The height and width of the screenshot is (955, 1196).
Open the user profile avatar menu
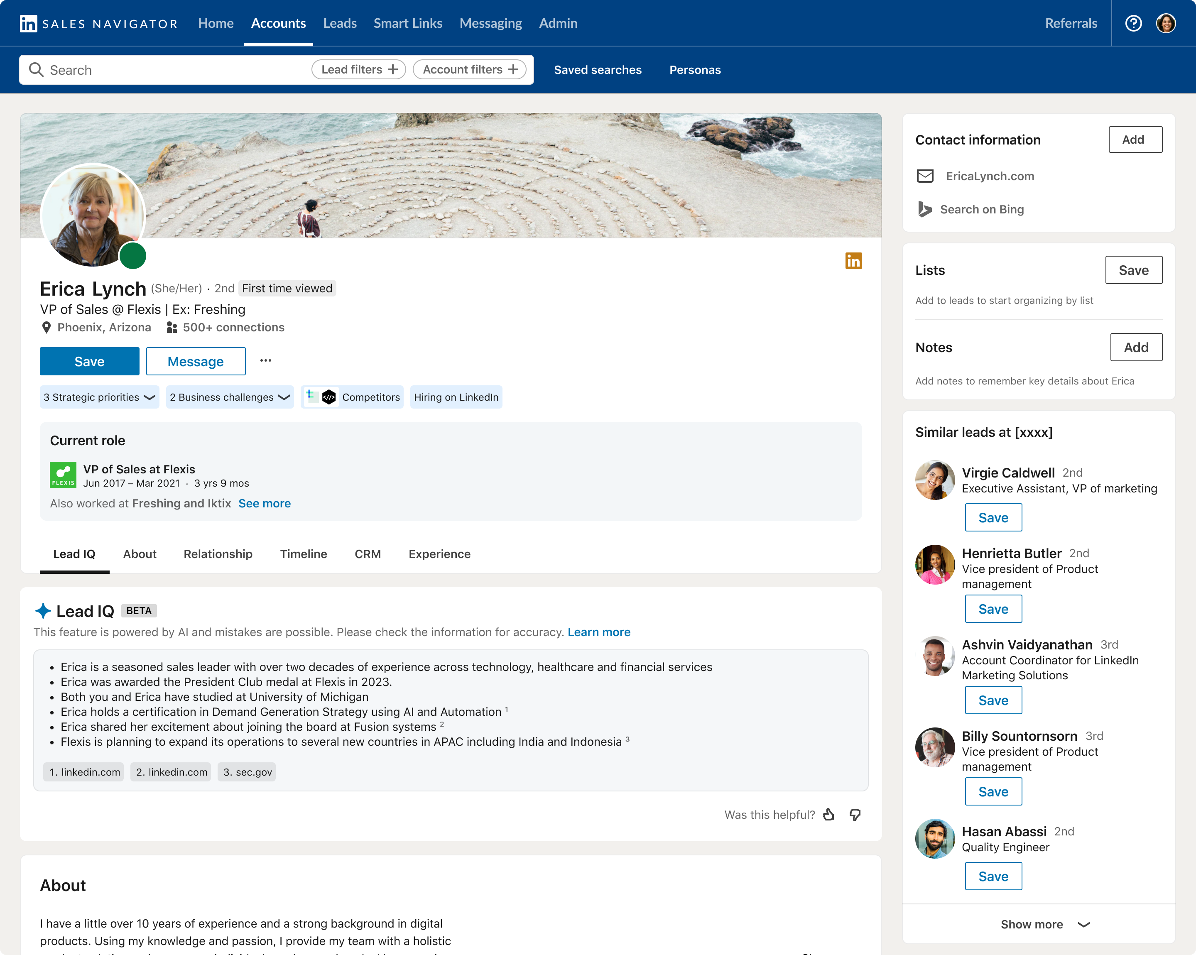coord(1166,23)
